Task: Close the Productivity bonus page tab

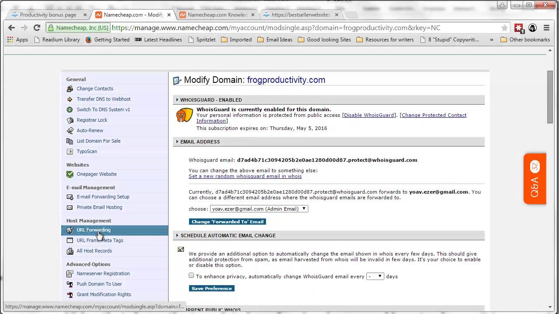Action: [85, 14]
